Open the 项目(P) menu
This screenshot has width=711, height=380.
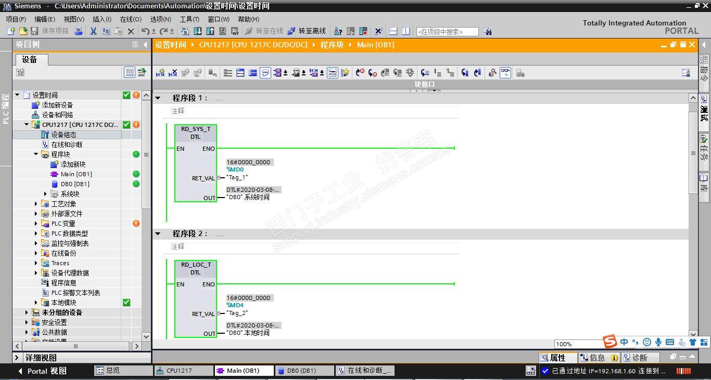tap(16, 19)
